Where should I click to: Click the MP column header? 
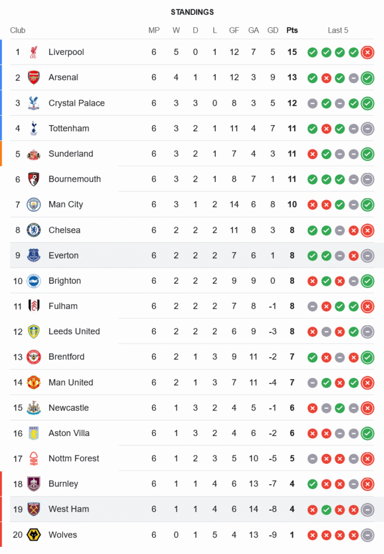(x=154, y=30)
